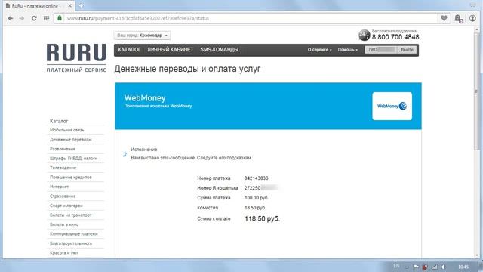Click the payment number 842143836
This screenshot has height=272, width=483.
257,178
